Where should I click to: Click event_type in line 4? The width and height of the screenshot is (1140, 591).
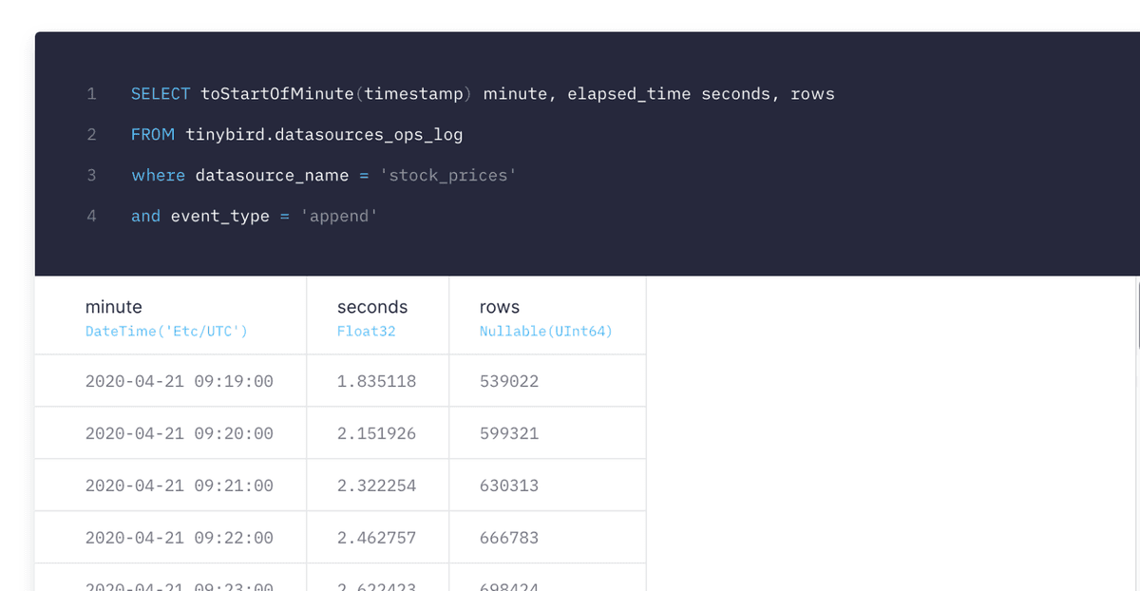[x=220, y=217]
